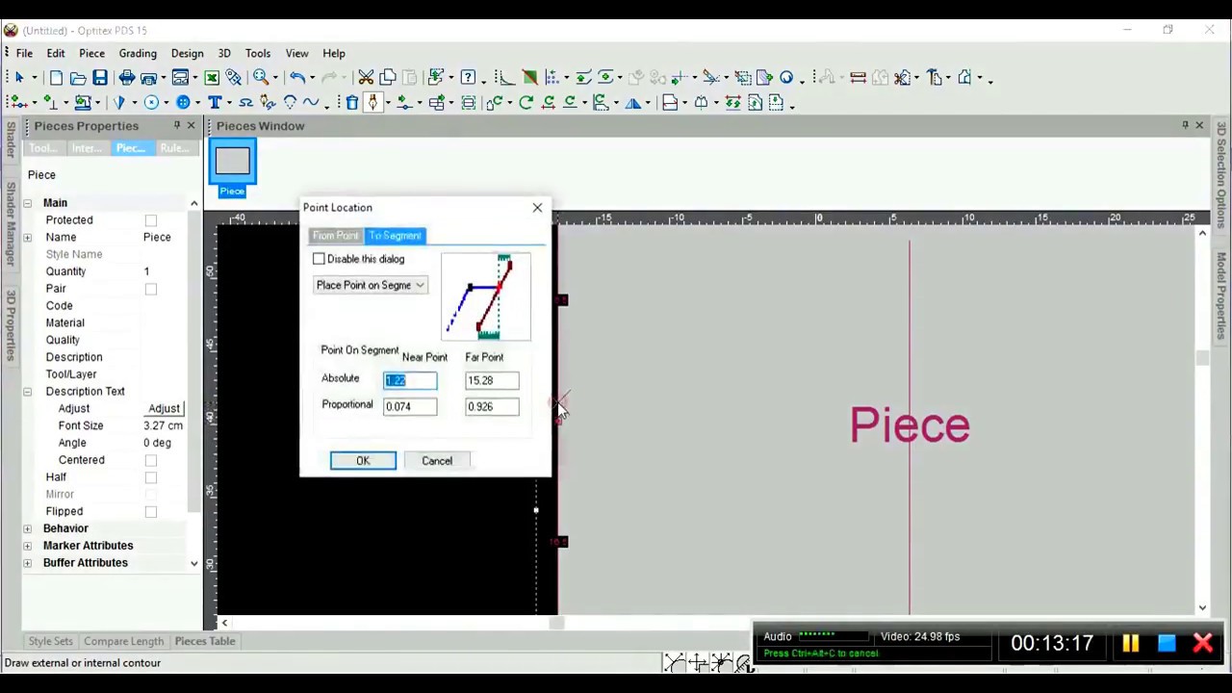Switch to the To Segment tab

[395, 236]
